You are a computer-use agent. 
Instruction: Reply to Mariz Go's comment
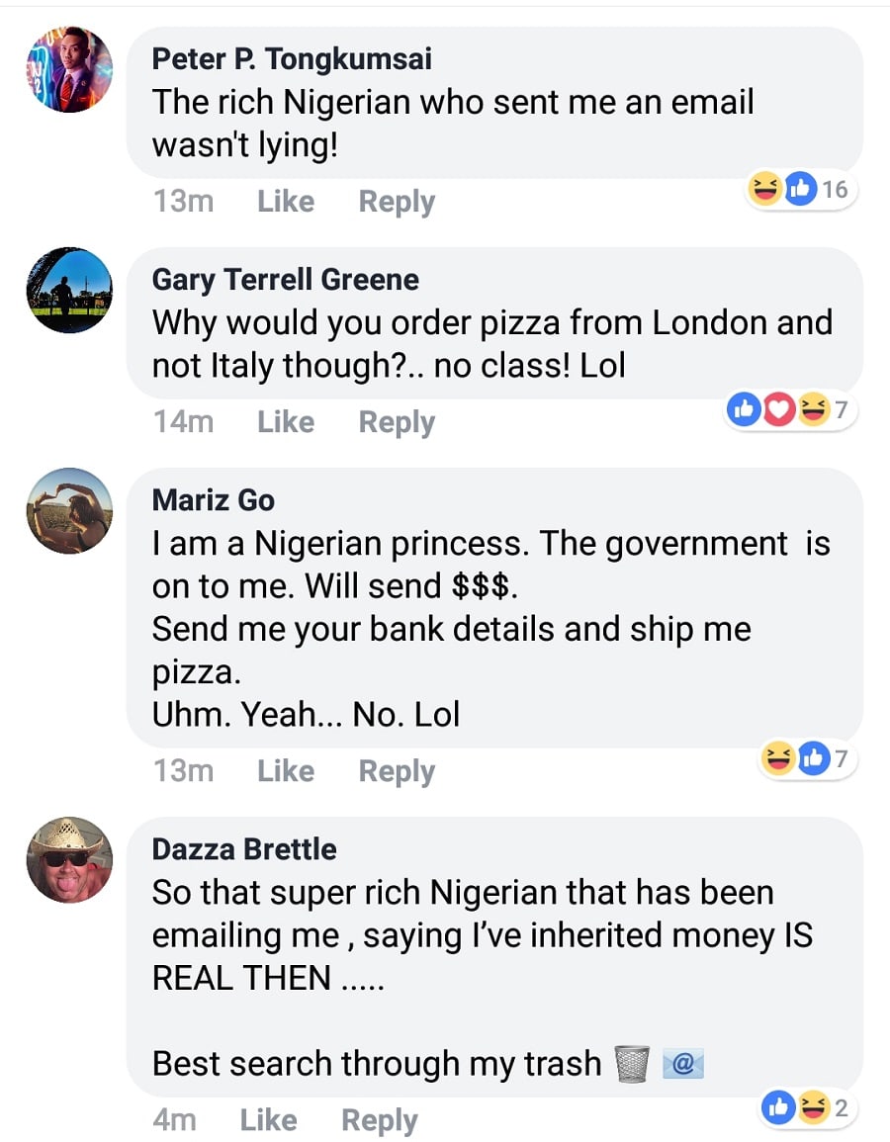pyautogui.click(x=397, y=771)
